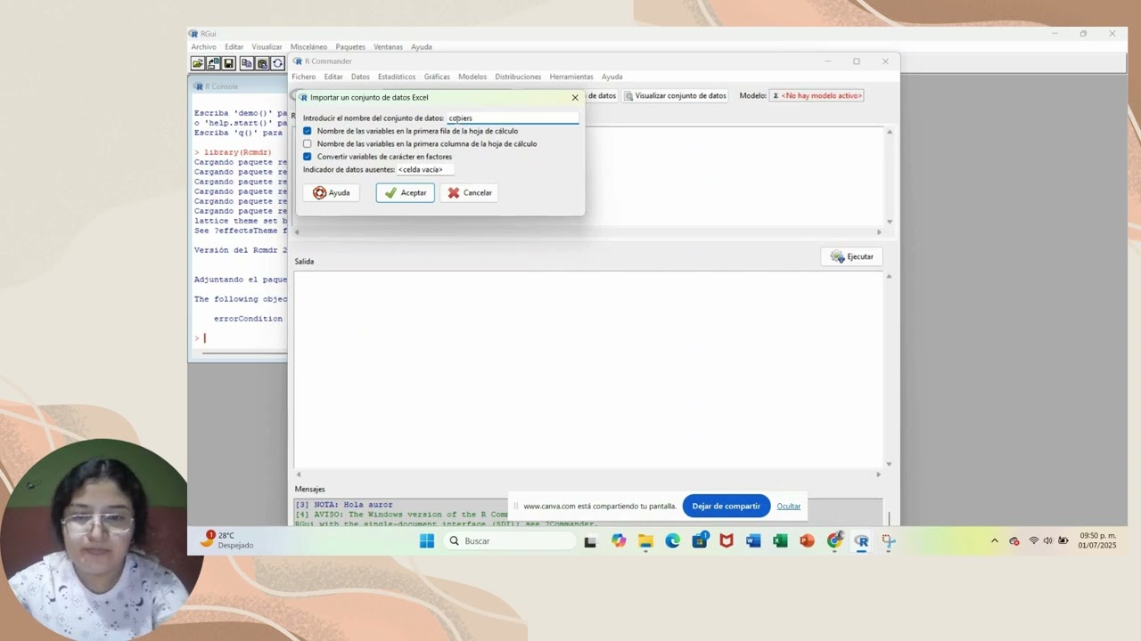Click Visualizar conjunto de datos button
The width and height of the screenshot is (1141, 641).
675,95
